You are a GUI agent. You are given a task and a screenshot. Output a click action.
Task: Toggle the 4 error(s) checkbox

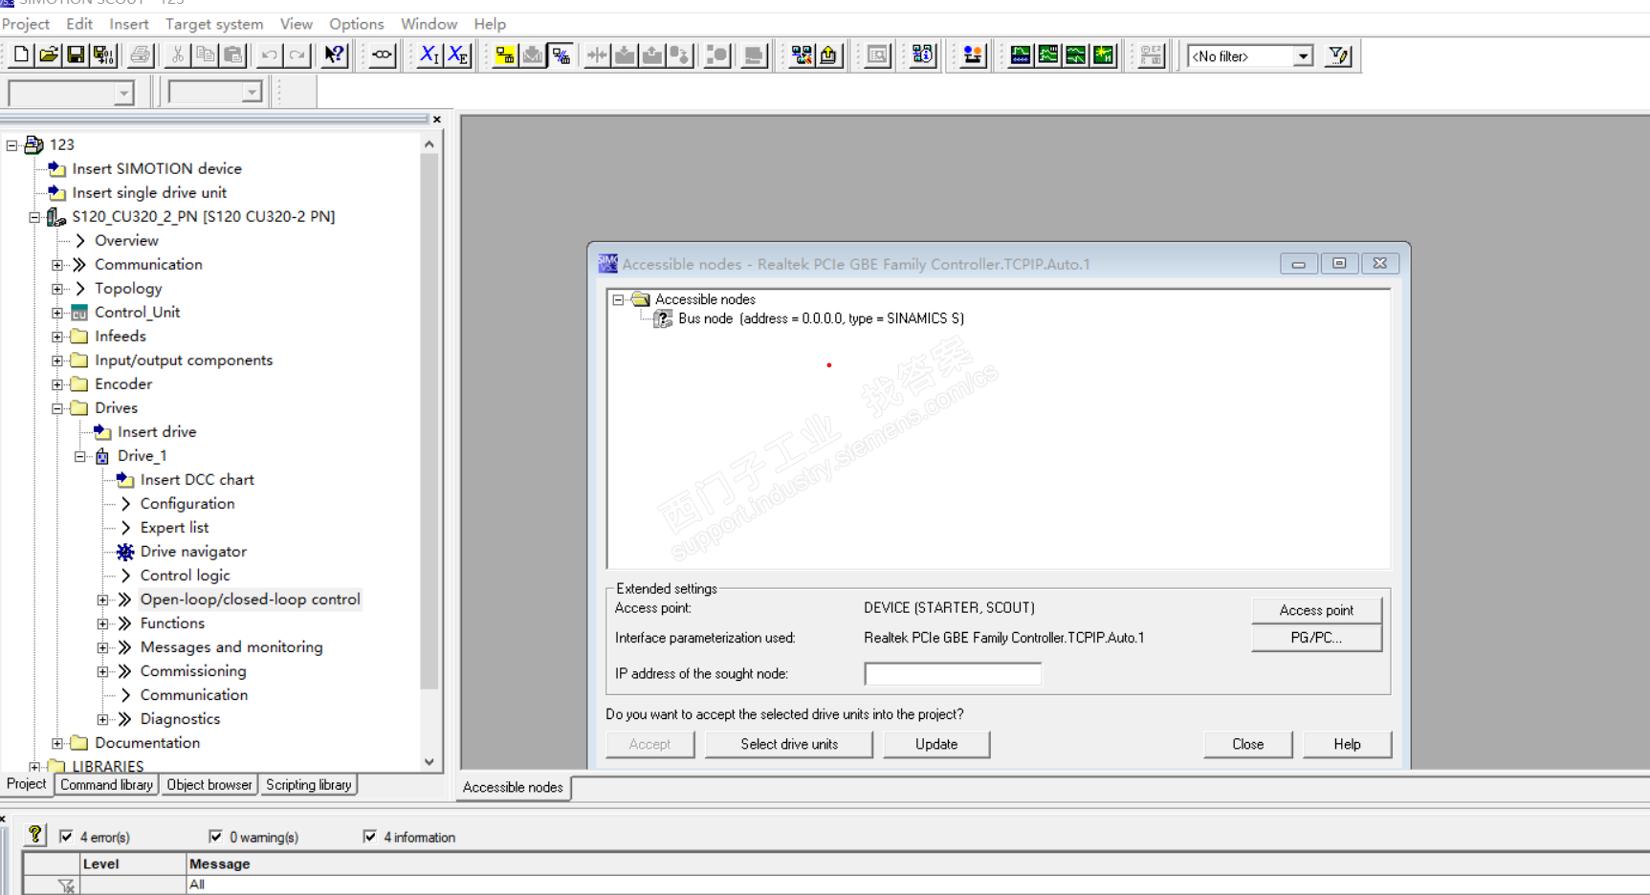click(66, 837)
